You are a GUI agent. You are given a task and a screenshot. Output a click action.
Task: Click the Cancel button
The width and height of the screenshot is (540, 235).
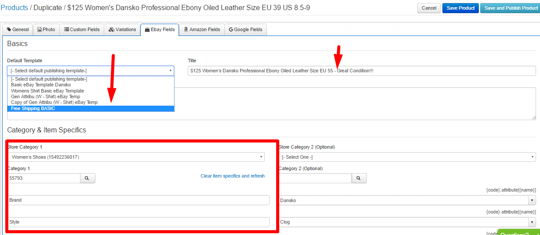(x=429, y=8)
